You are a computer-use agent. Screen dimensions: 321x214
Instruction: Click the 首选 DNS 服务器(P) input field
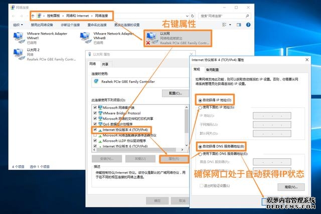(272, 162)
